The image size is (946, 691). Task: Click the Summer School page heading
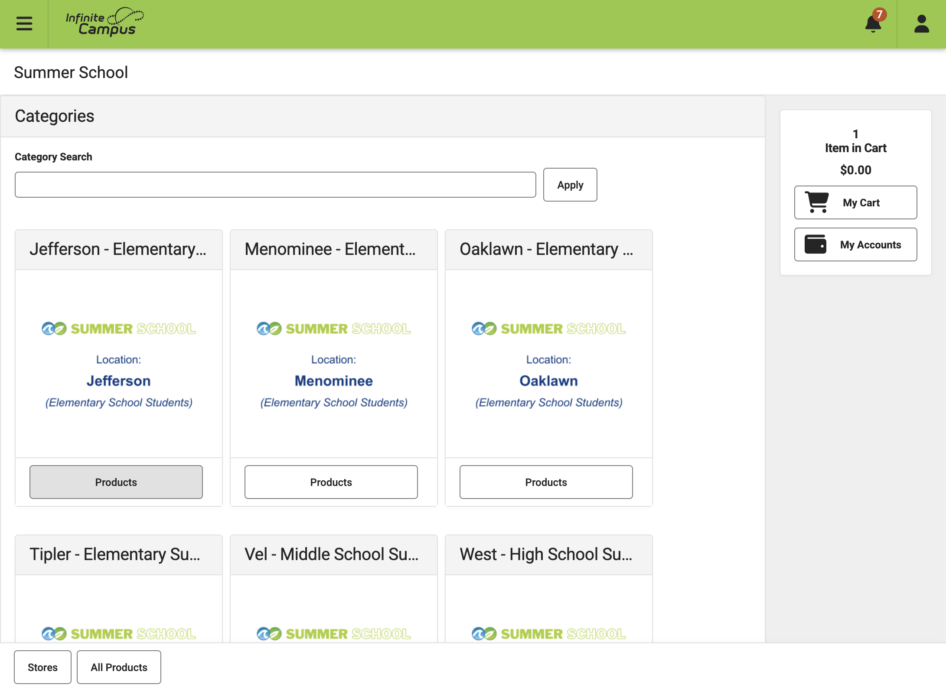pyautogui.click(x=71, y=72)
